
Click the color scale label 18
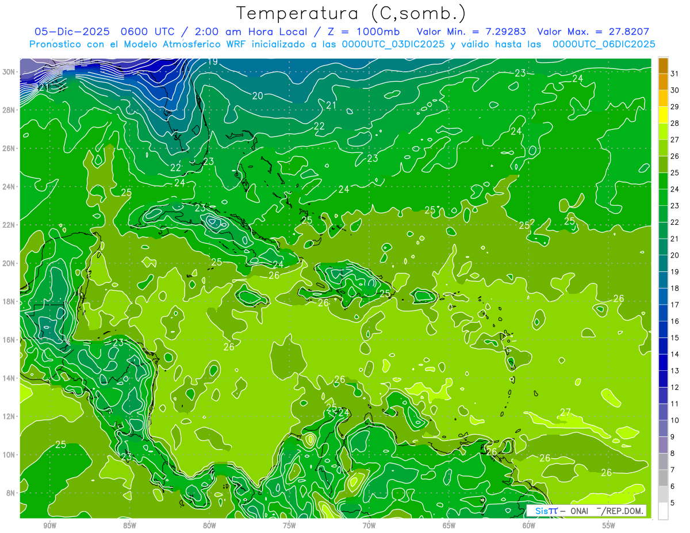[674, 288]
